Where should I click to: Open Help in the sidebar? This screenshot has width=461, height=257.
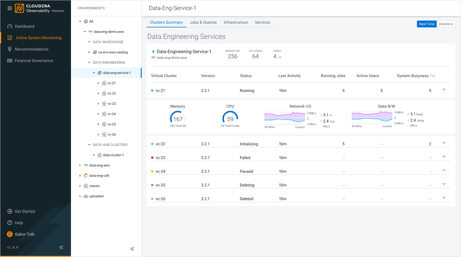click(19, 223)
